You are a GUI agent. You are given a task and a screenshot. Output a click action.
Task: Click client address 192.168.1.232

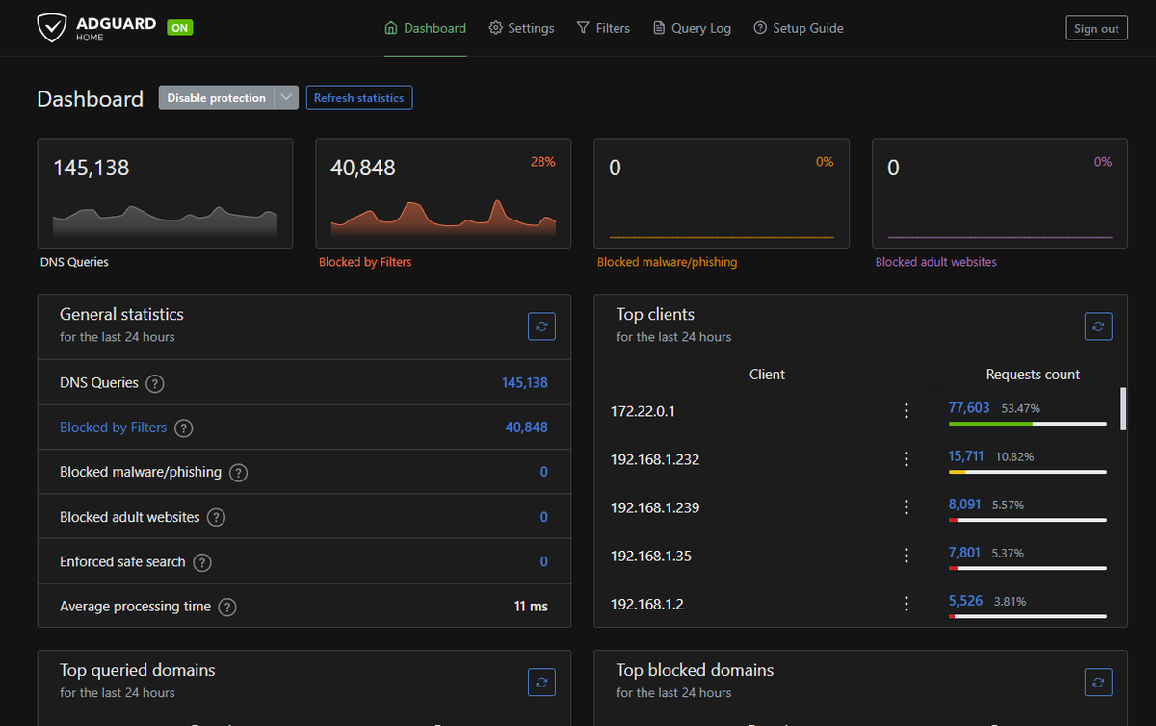[x=655, y=459]
